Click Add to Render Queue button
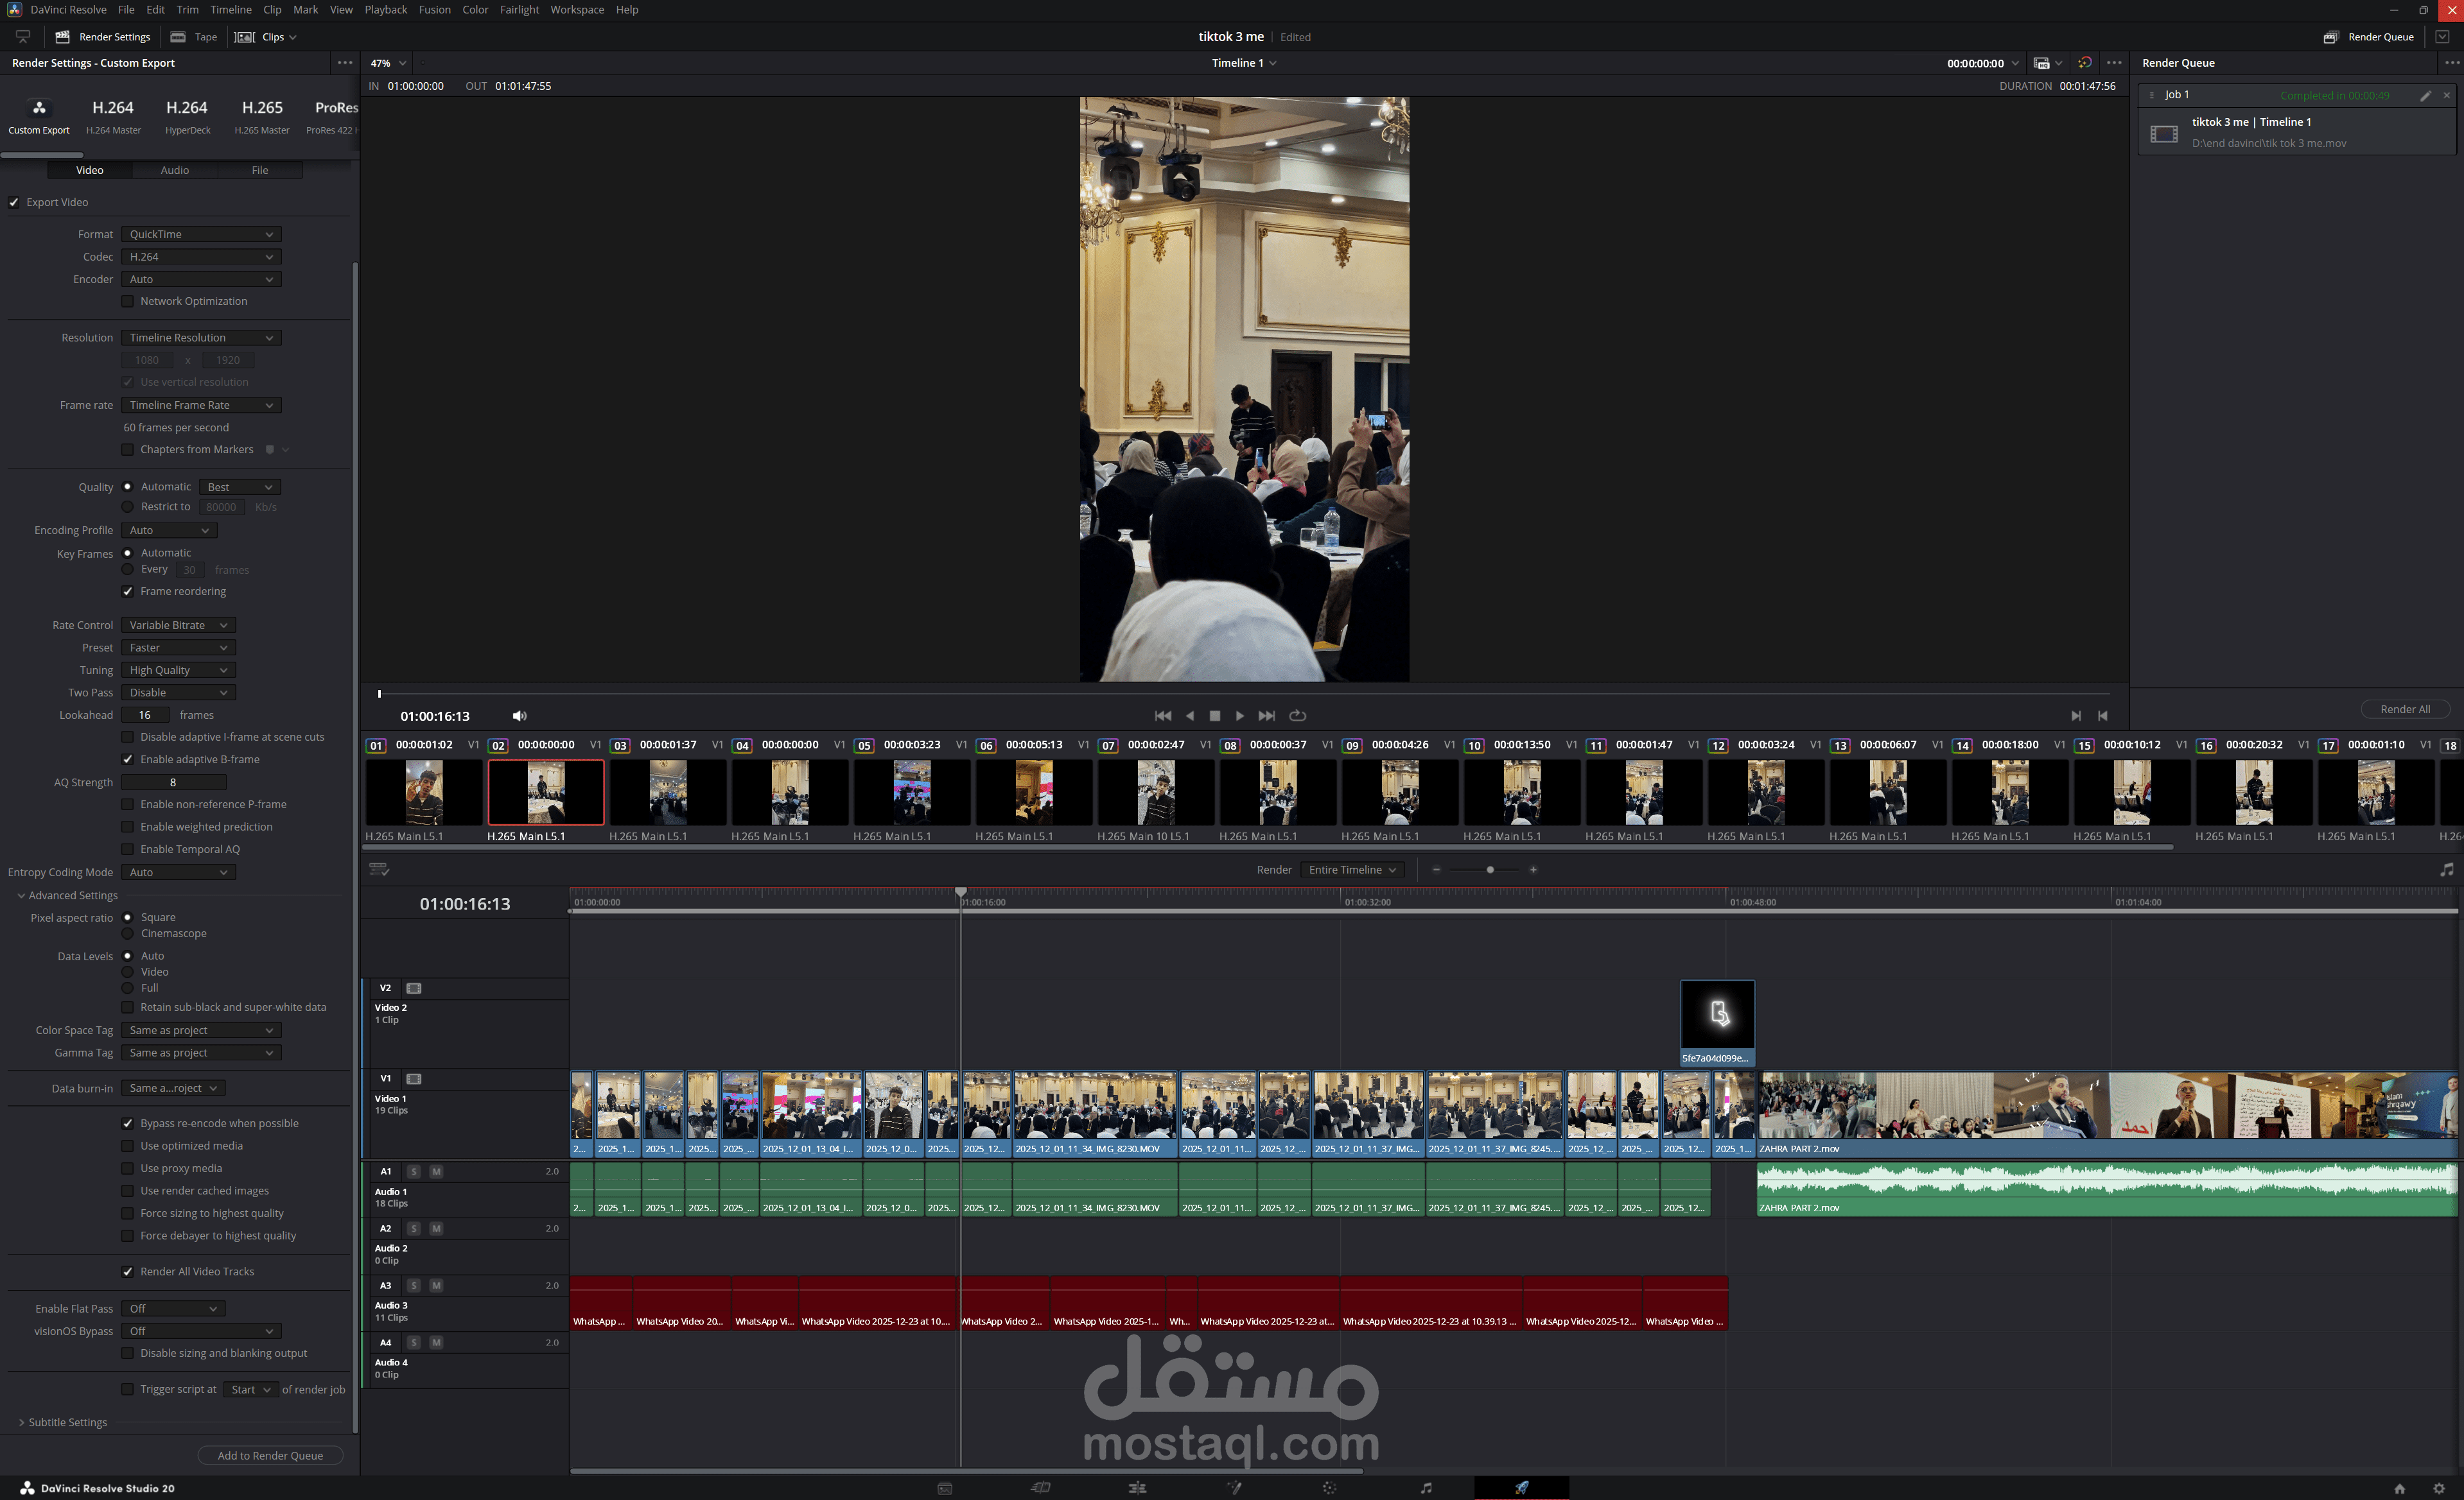The width and height of the screenshot is (2464, 1500). 270,1455
